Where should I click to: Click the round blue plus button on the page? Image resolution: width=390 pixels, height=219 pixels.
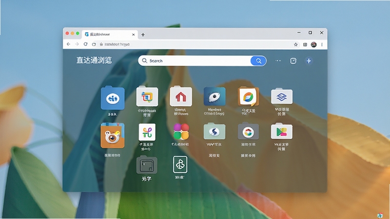tap(309, 61)
